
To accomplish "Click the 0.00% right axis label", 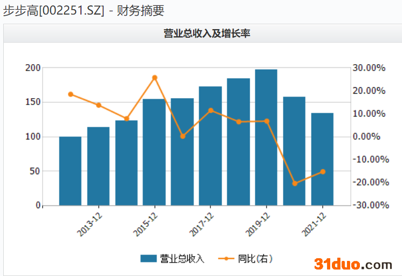I will (367, 137).
